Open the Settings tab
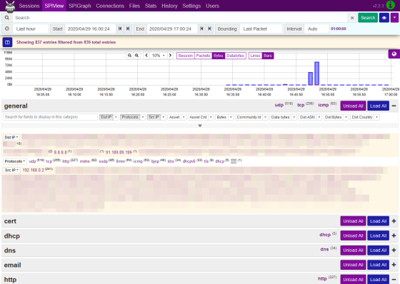Image resolution: width=400 pixels, height=284 pixels. [191, 6]
